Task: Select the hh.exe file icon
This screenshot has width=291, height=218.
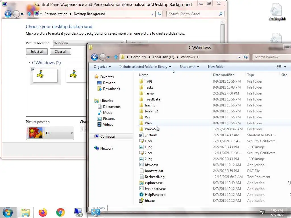Action: (142, 201)
